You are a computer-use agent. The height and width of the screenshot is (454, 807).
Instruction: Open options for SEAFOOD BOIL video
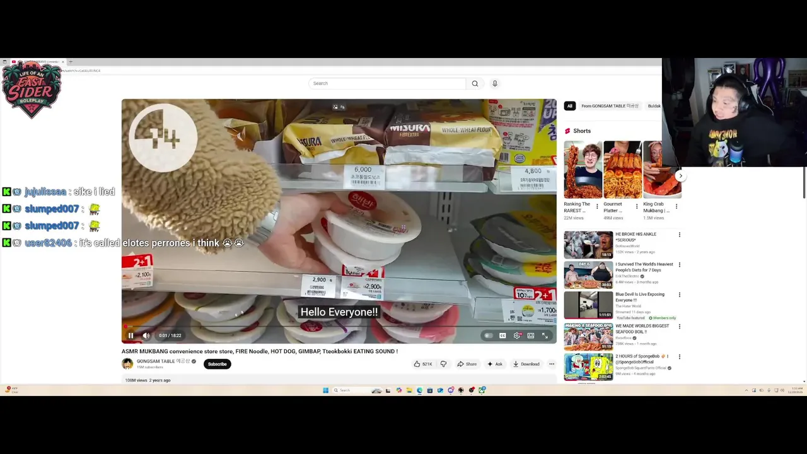pos(679,326)
